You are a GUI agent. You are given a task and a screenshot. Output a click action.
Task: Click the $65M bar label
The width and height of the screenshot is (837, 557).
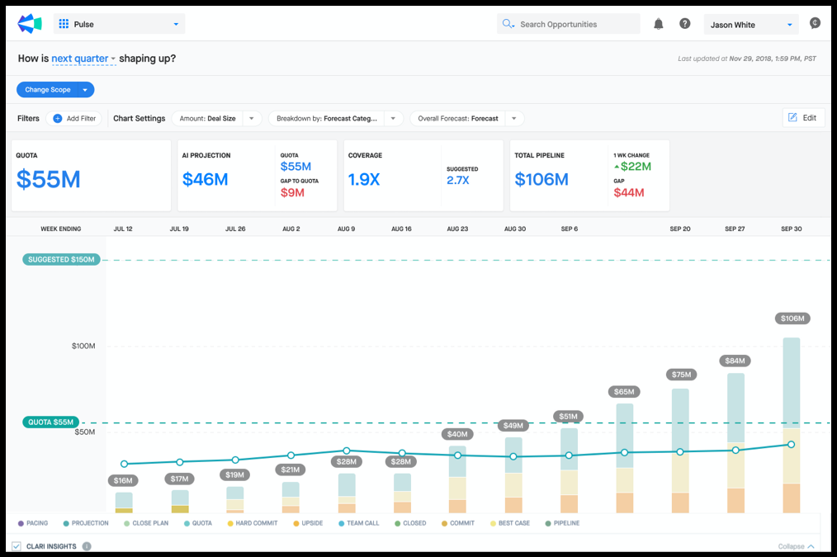[623, 392]
